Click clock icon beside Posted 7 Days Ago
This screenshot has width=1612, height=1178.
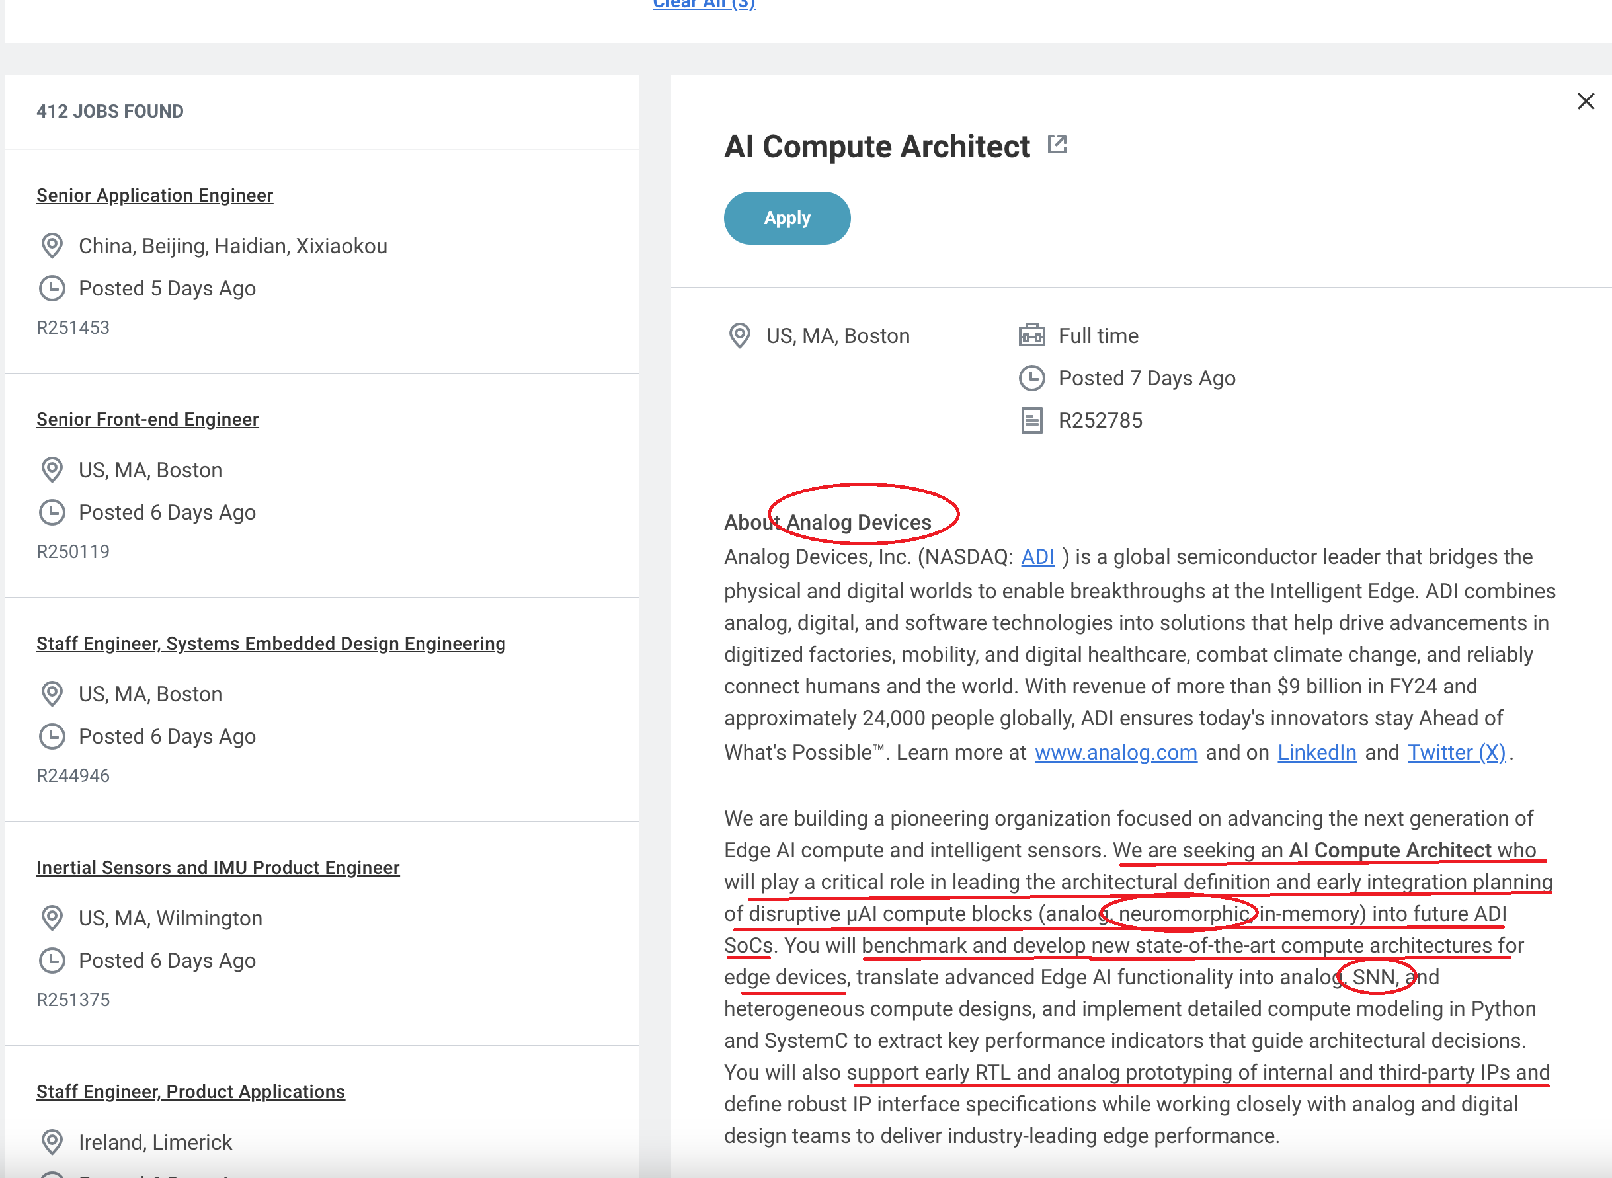[x=1031, y=378]
